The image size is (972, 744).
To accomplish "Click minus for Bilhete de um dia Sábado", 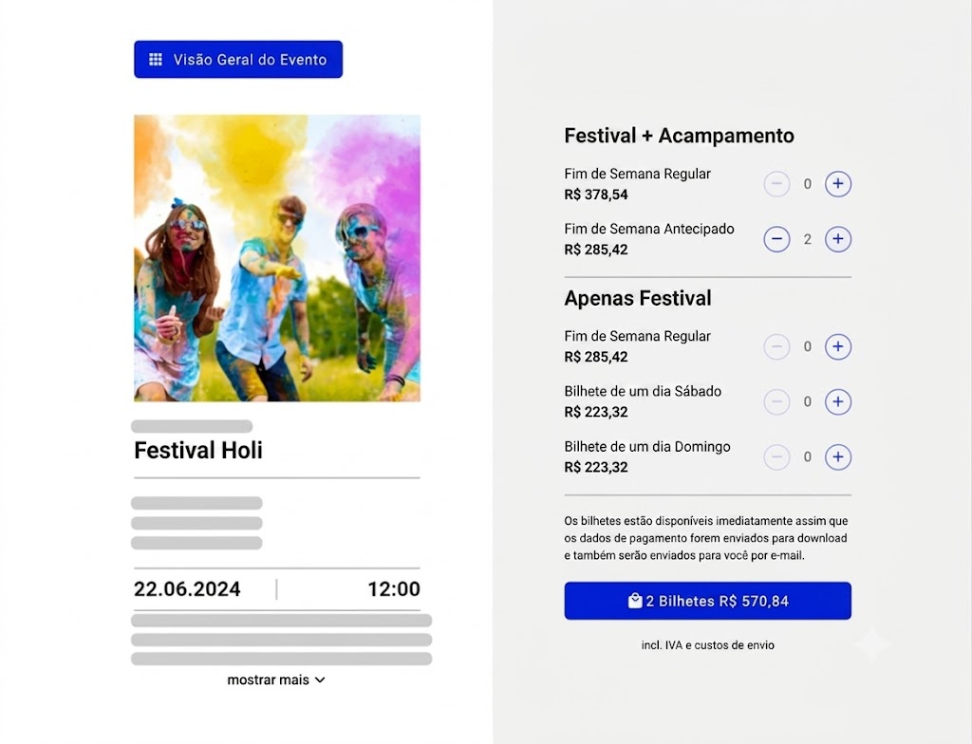I will click(776, 401).
